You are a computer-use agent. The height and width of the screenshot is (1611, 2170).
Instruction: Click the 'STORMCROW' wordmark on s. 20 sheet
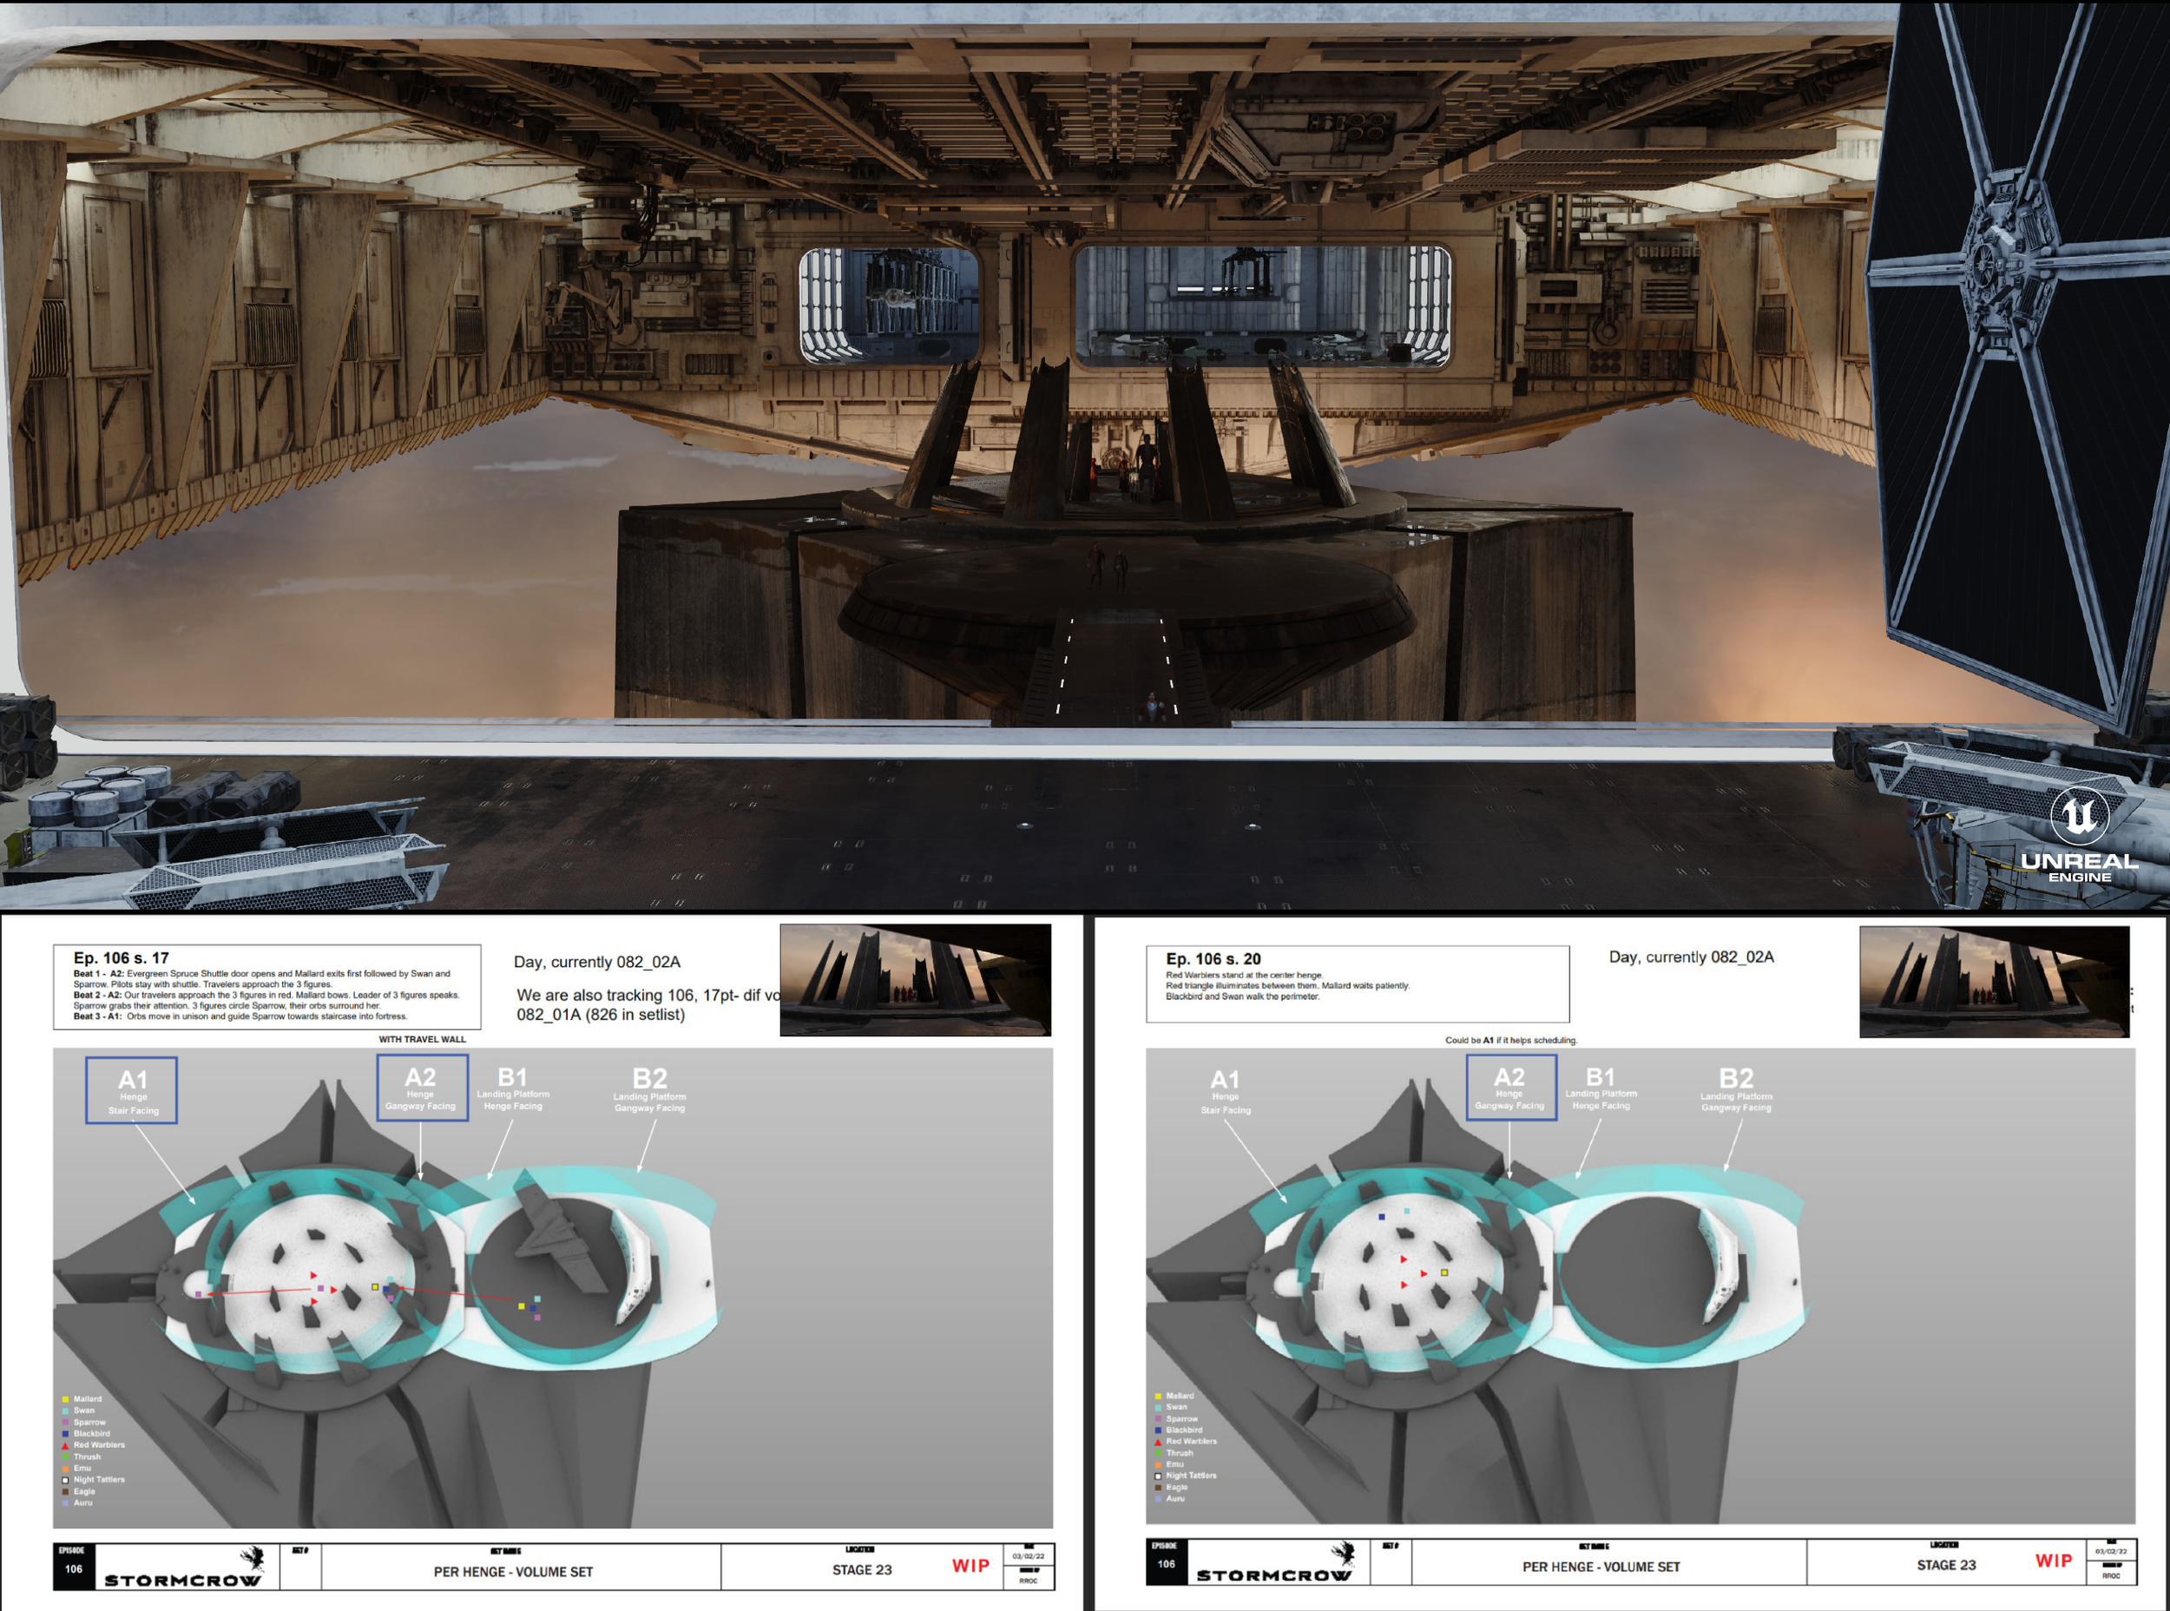1273,1575
